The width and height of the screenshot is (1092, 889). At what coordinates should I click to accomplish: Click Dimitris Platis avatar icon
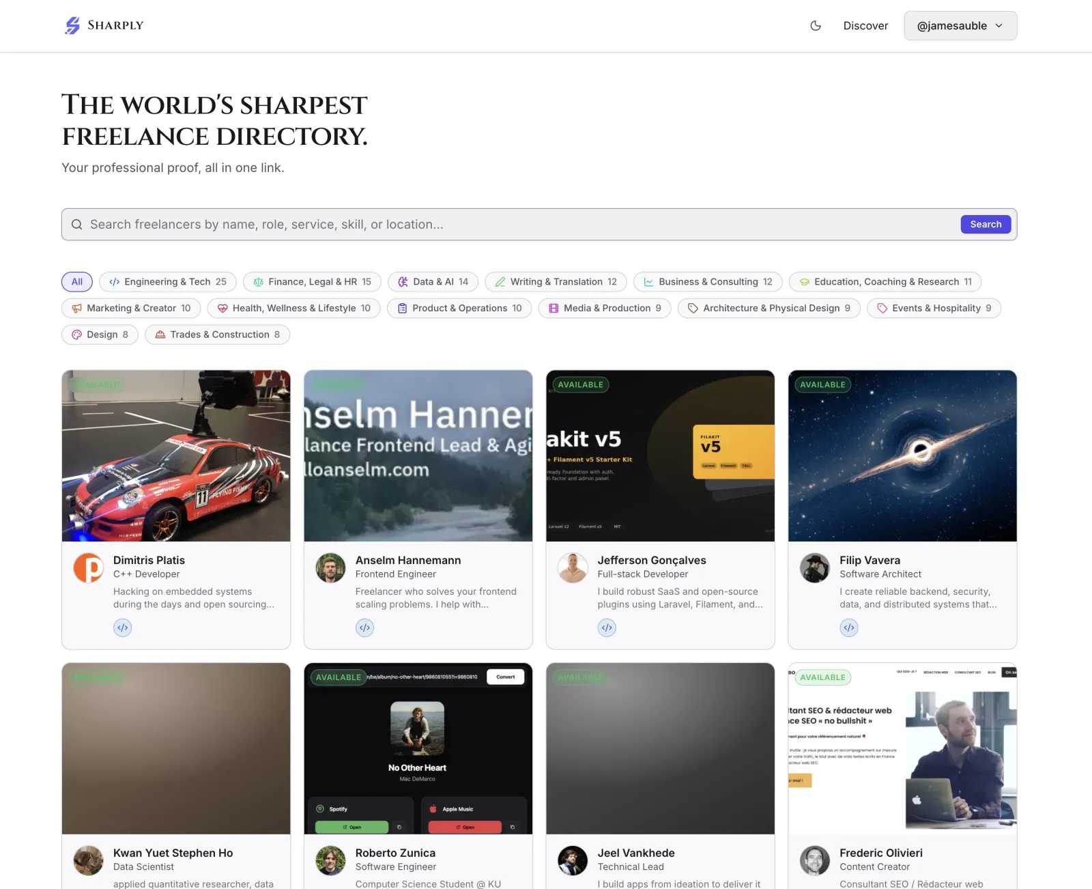(x=89, y=568)
